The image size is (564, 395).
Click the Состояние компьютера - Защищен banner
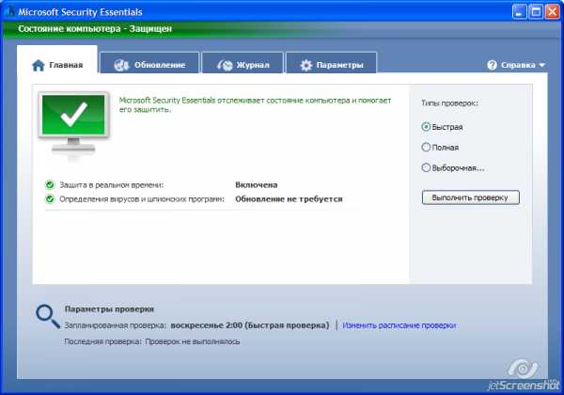[95, 29]
